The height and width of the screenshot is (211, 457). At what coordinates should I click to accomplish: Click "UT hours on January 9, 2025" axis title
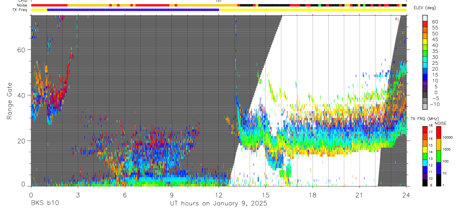tap(219, 203)
